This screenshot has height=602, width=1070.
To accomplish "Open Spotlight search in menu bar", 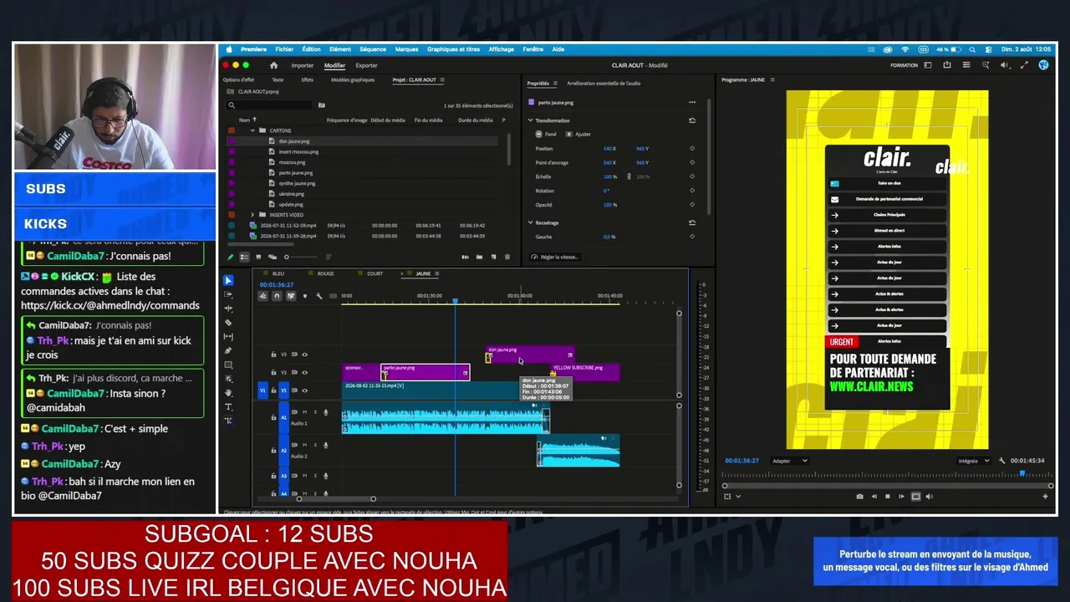I will [972, 49].
